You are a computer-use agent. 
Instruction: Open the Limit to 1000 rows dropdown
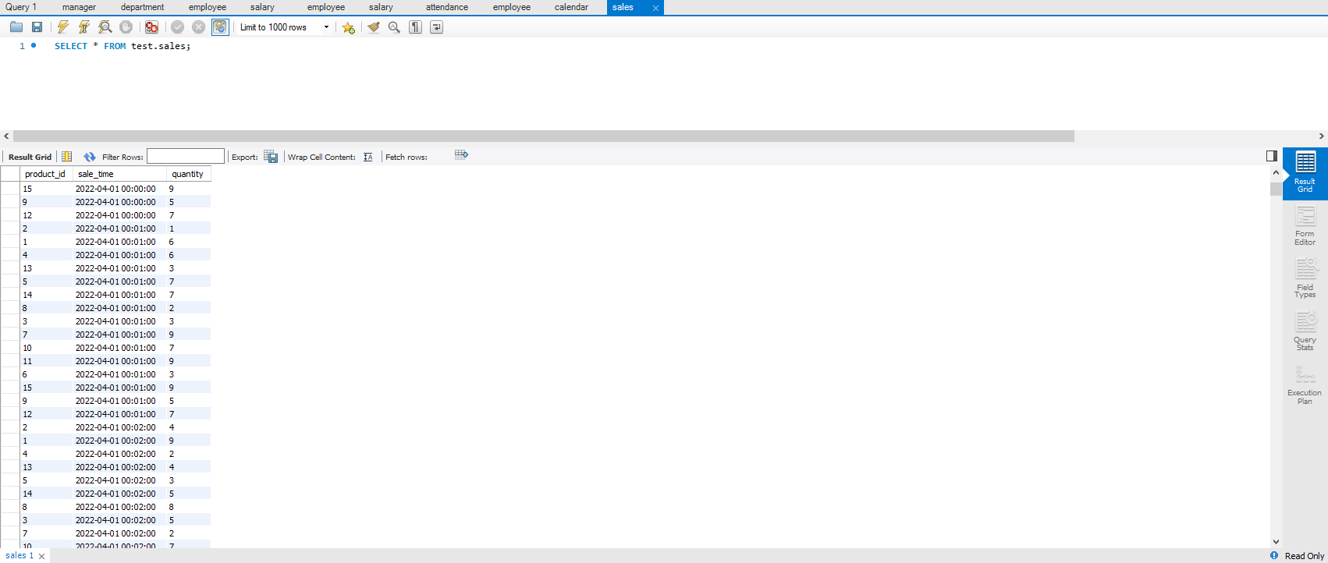[285, 27]
